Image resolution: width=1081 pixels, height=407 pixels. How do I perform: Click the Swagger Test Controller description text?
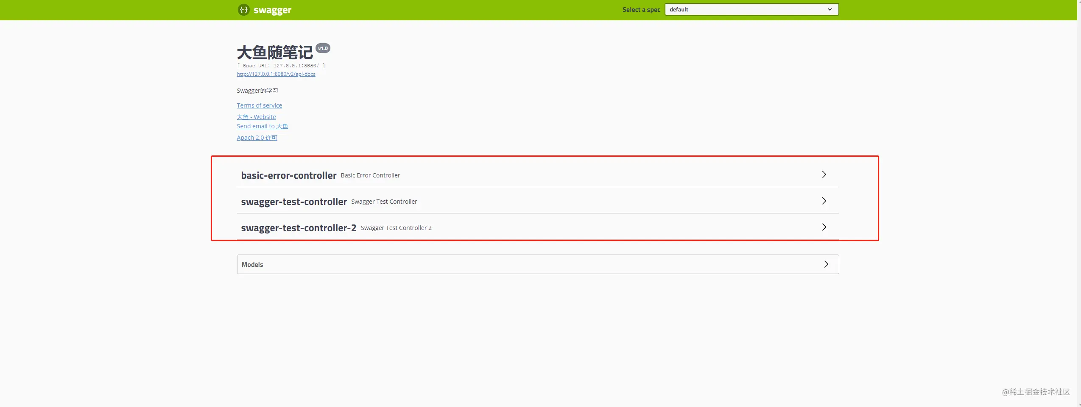(x=384, y=202)
